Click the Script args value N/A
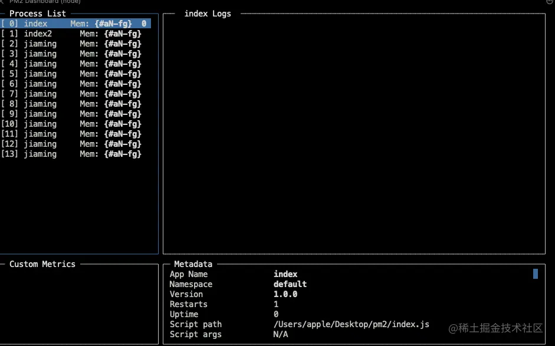 [281, 334]
